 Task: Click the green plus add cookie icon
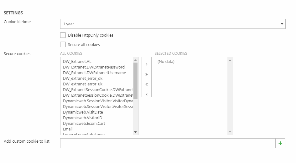pos(280,143)
